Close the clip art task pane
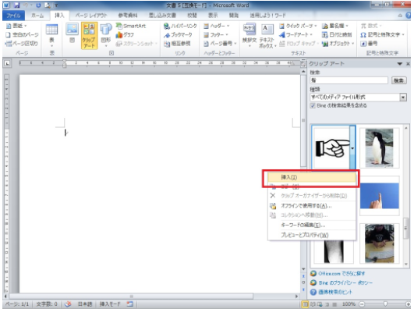This screenshot has width=414, height=309. pos(408,64)
